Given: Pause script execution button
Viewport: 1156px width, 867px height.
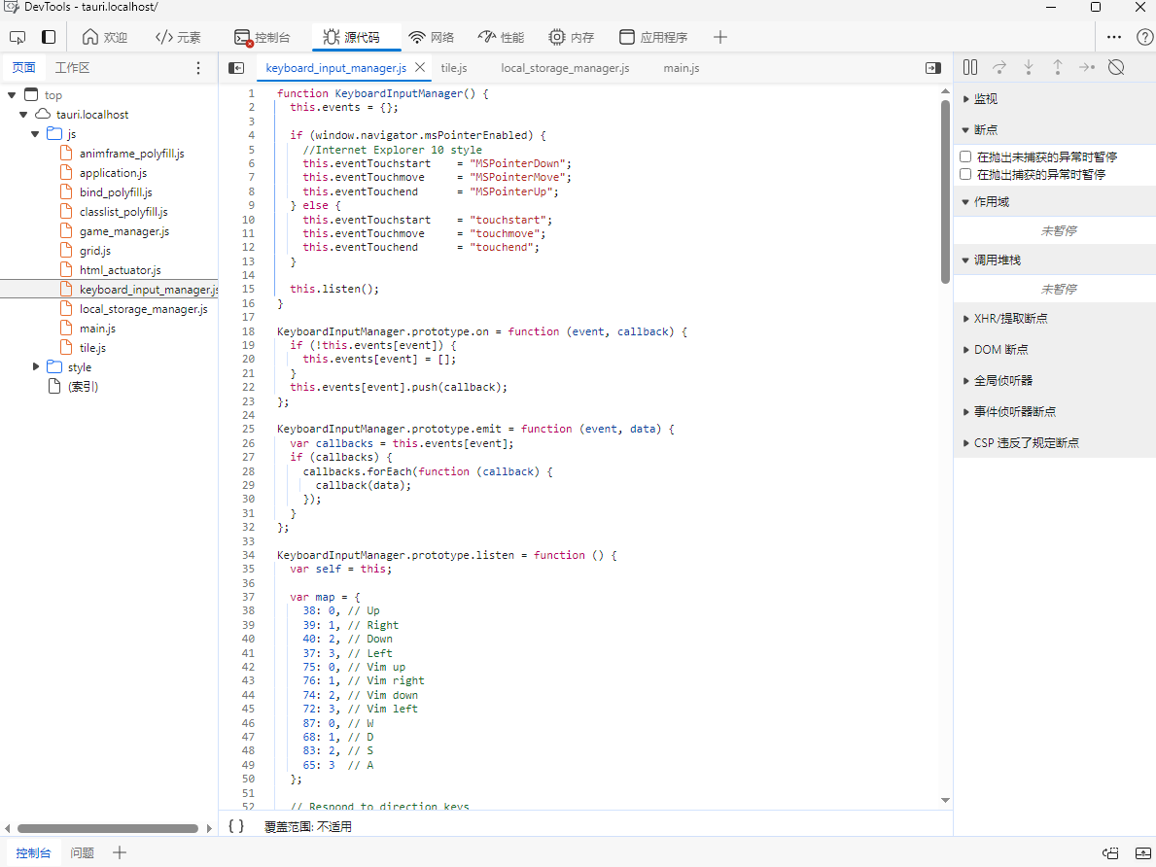Looking at the screenshot, I should pyautogui.click(x=969, y=67).
